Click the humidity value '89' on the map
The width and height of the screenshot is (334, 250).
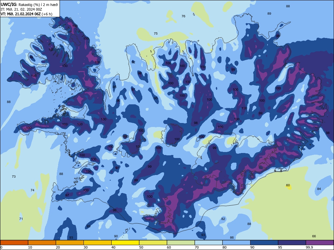tap(269, 14)
